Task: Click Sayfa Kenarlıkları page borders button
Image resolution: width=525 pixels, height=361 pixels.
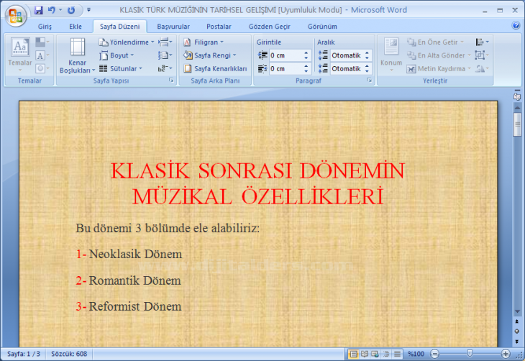Action: pos(215,68)
